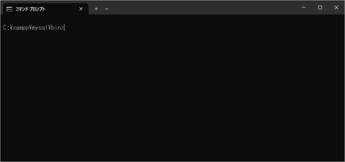
Task: Click the word xampp in the prompt path
Action: [20, 28]
